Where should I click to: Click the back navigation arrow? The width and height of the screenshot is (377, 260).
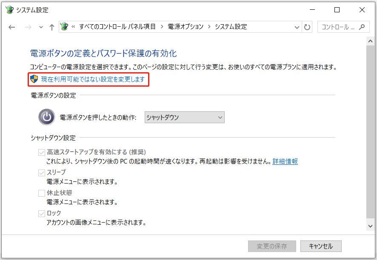12,26
